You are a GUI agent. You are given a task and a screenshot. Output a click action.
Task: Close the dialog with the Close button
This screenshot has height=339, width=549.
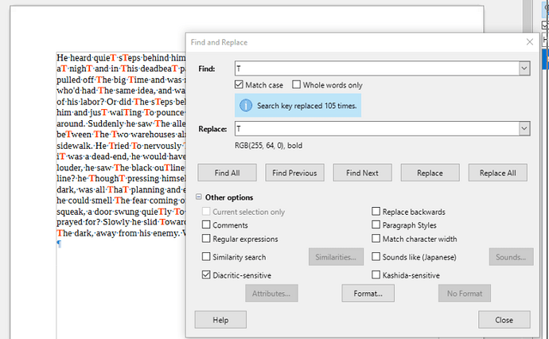click(x=504, y=320)
